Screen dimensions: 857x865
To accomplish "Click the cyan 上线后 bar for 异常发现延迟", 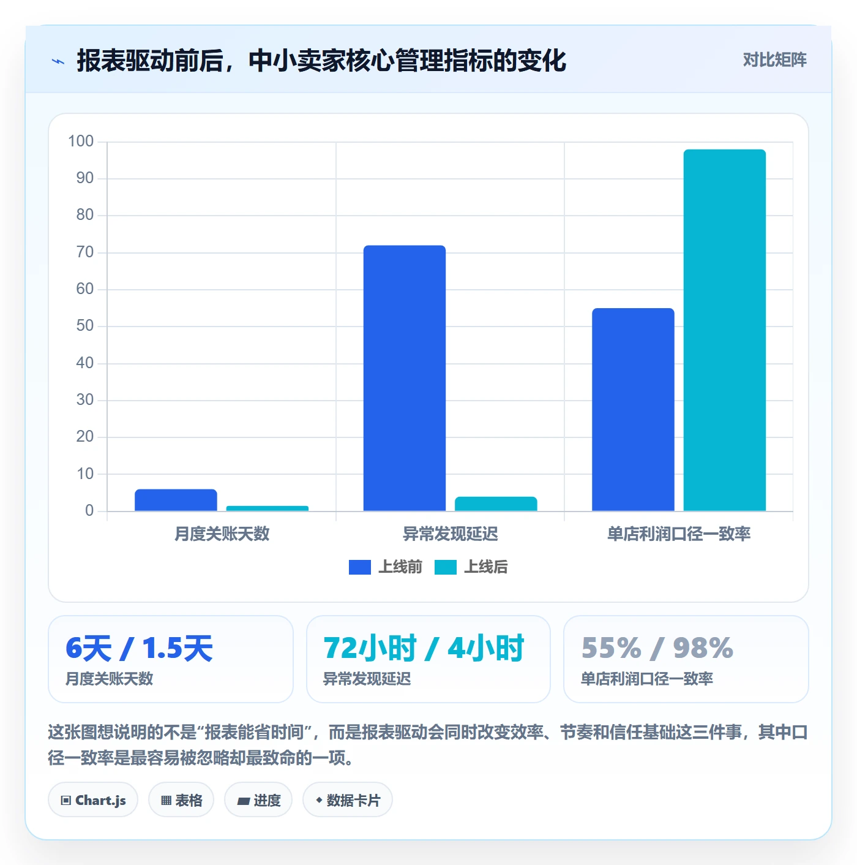I will [496, 504].
